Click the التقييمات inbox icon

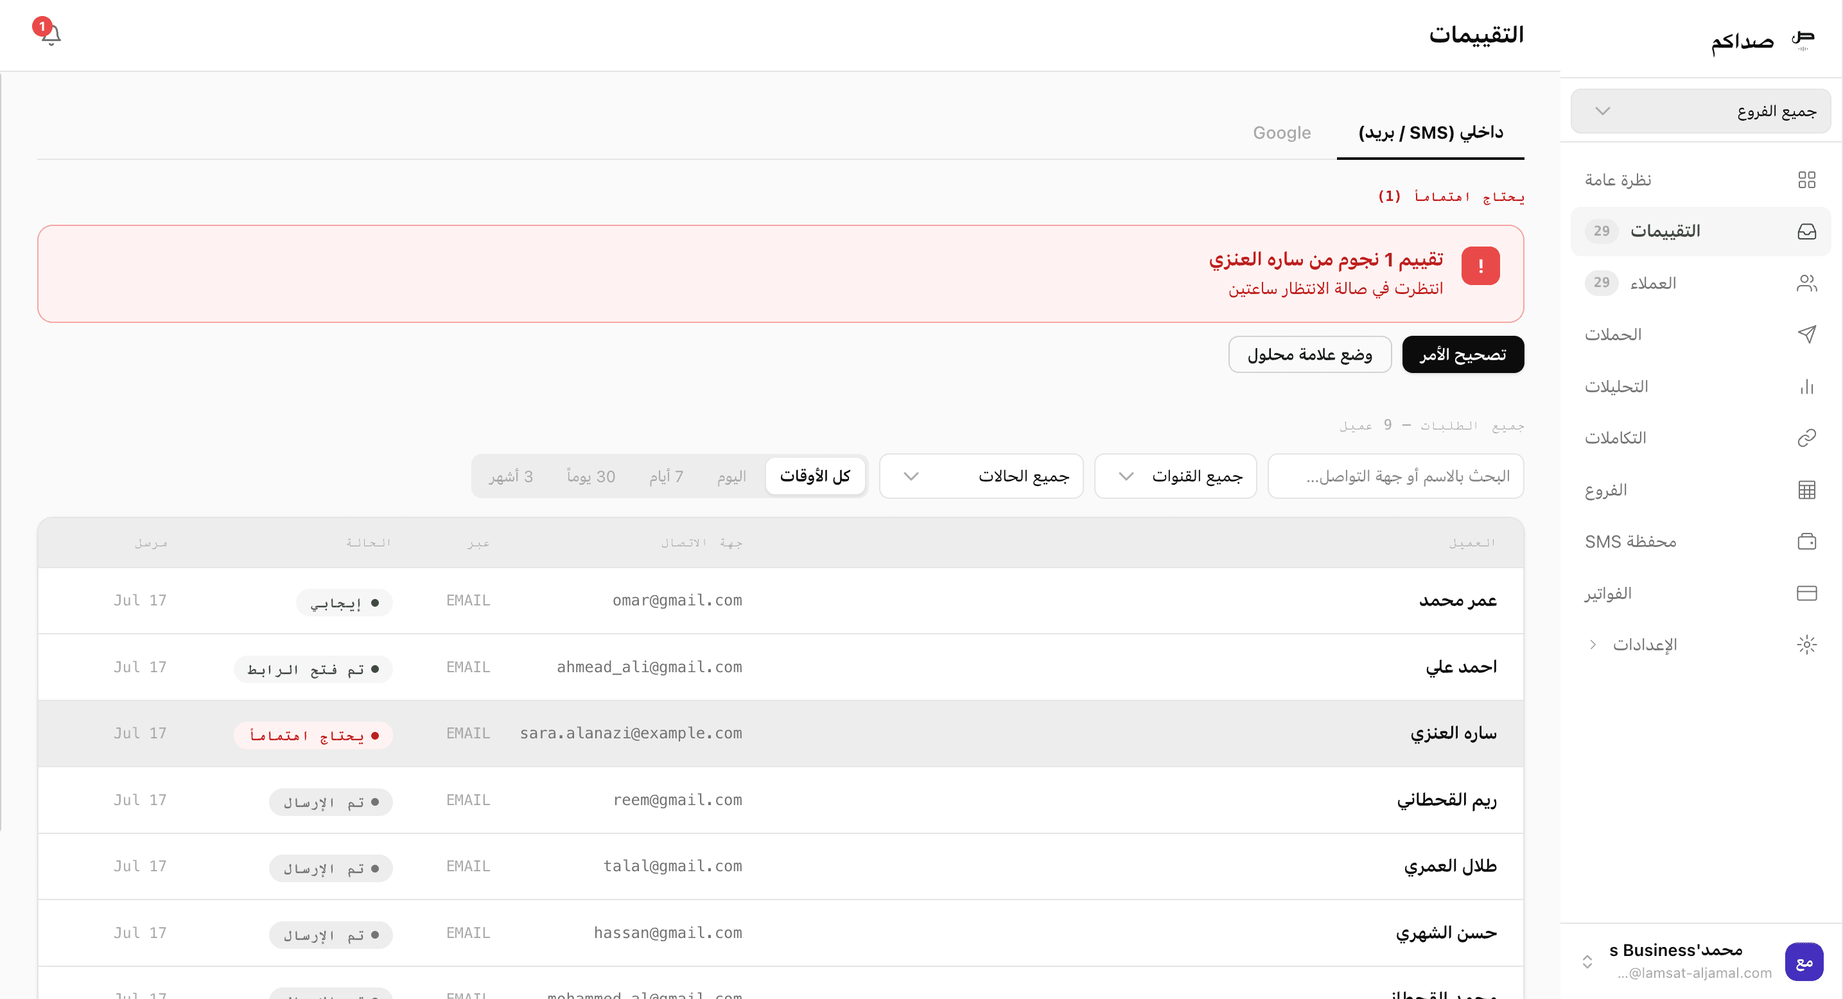1806,231
